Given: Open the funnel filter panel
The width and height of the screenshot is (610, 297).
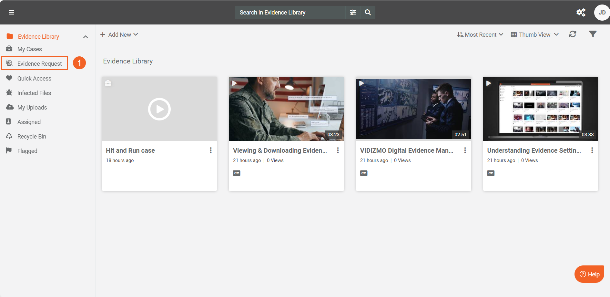Looking at the screenshot, I should click(x=593, y=34).
